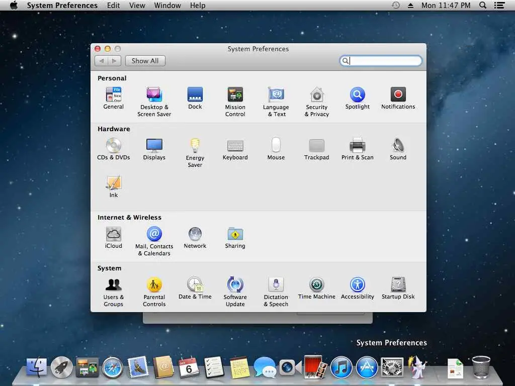Open the App Store from the Dock
515x386 pixels.
[367, 367]
